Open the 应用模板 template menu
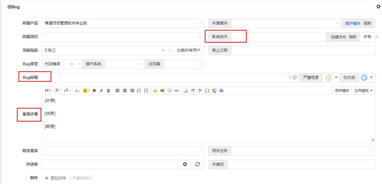 point(363,91)
